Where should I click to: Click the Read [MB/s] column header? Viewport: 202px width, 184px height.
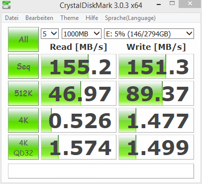click(x=79, y=47)
